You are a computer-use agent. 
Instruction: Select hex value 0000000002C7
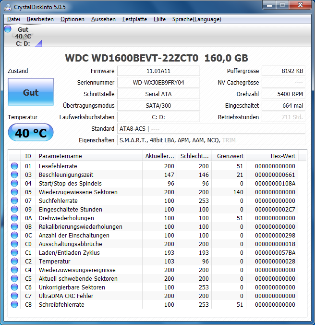pos(275,209)
